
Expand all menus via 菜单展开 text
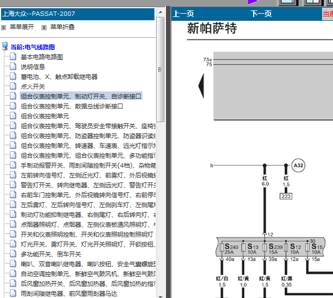point(22,27)
